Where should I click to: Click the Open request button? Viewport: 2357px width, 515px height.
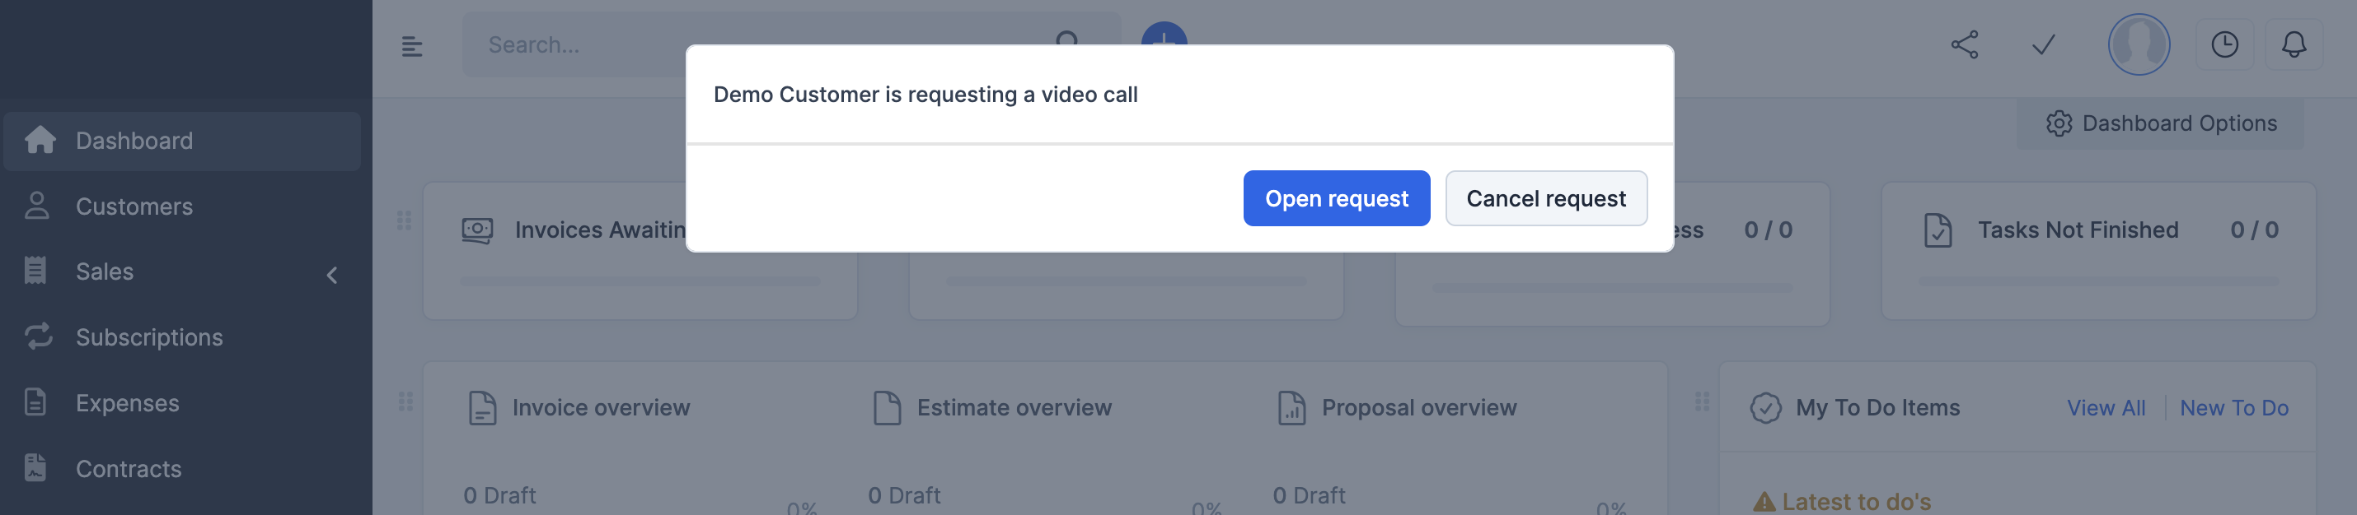click(1336, 198)
